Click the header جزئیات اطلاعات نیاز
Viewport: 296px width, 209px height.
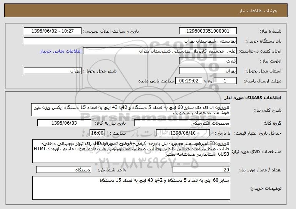point(258,11)
